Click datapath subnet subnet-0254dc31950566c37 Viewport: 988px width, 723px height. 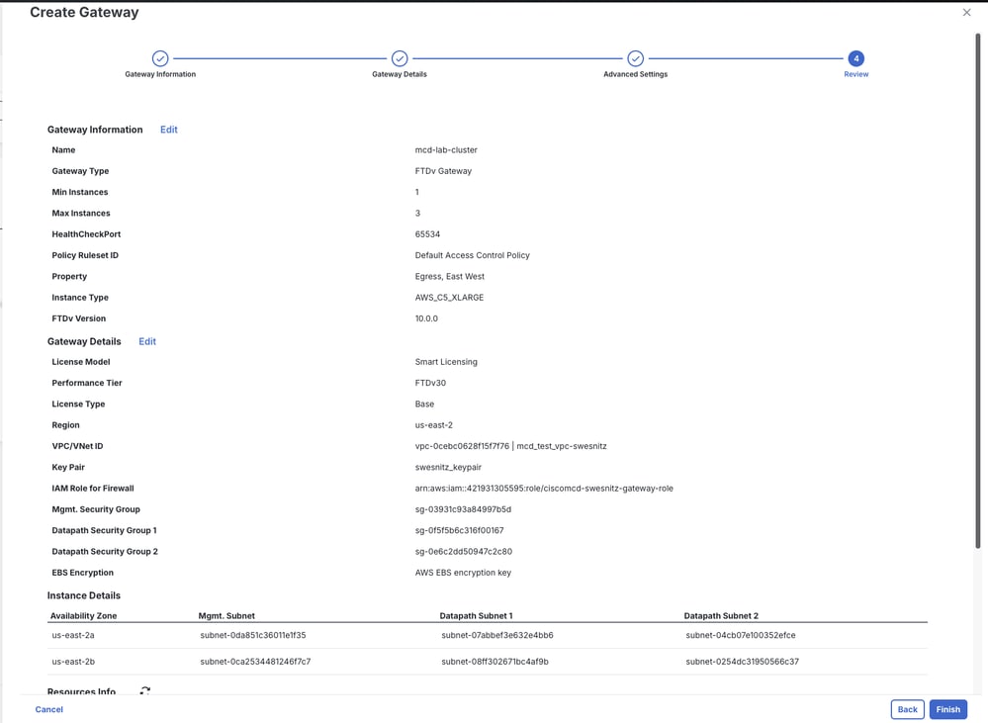click(743, 662)
